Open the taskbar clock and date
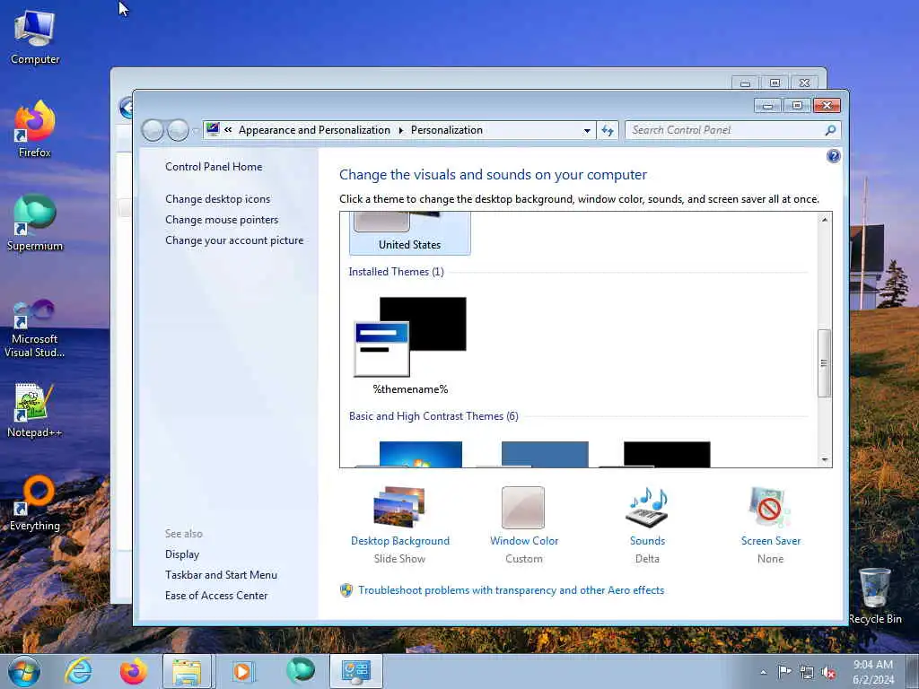The height and width of the screenshot is (689, 919). (x=873, y=672)
